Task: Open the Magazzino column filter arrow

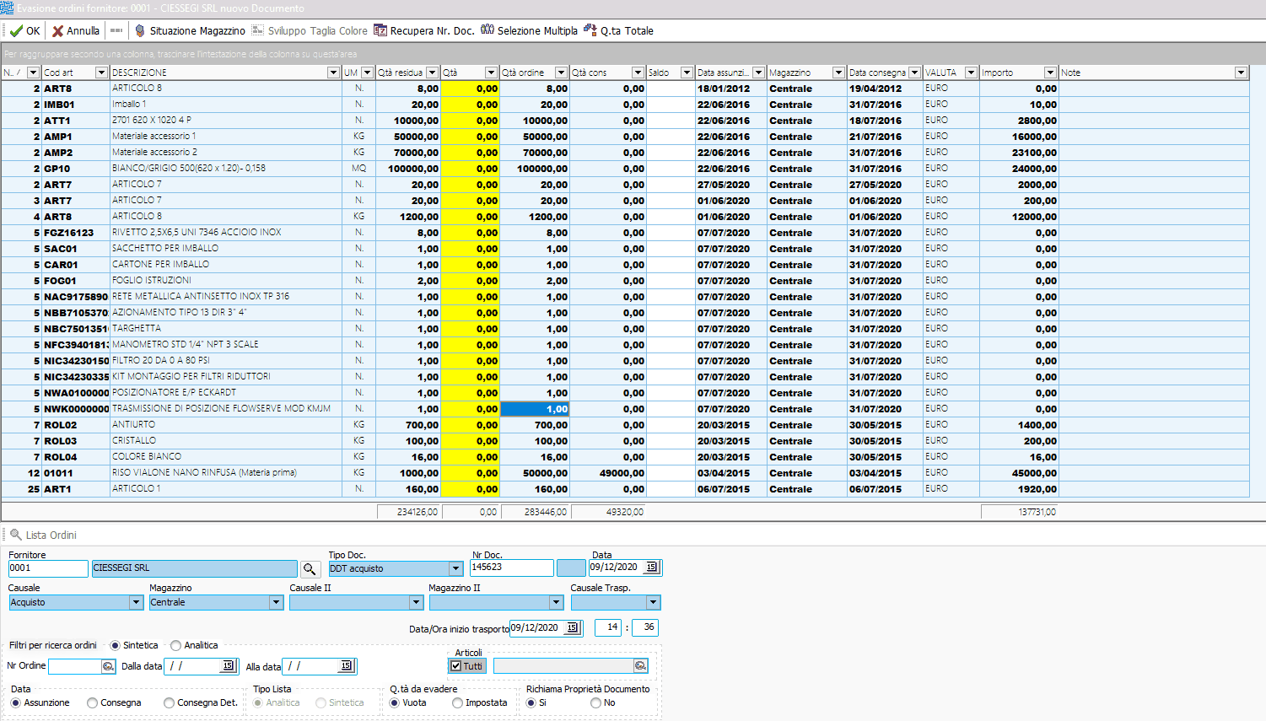Action: coord(838,73)
